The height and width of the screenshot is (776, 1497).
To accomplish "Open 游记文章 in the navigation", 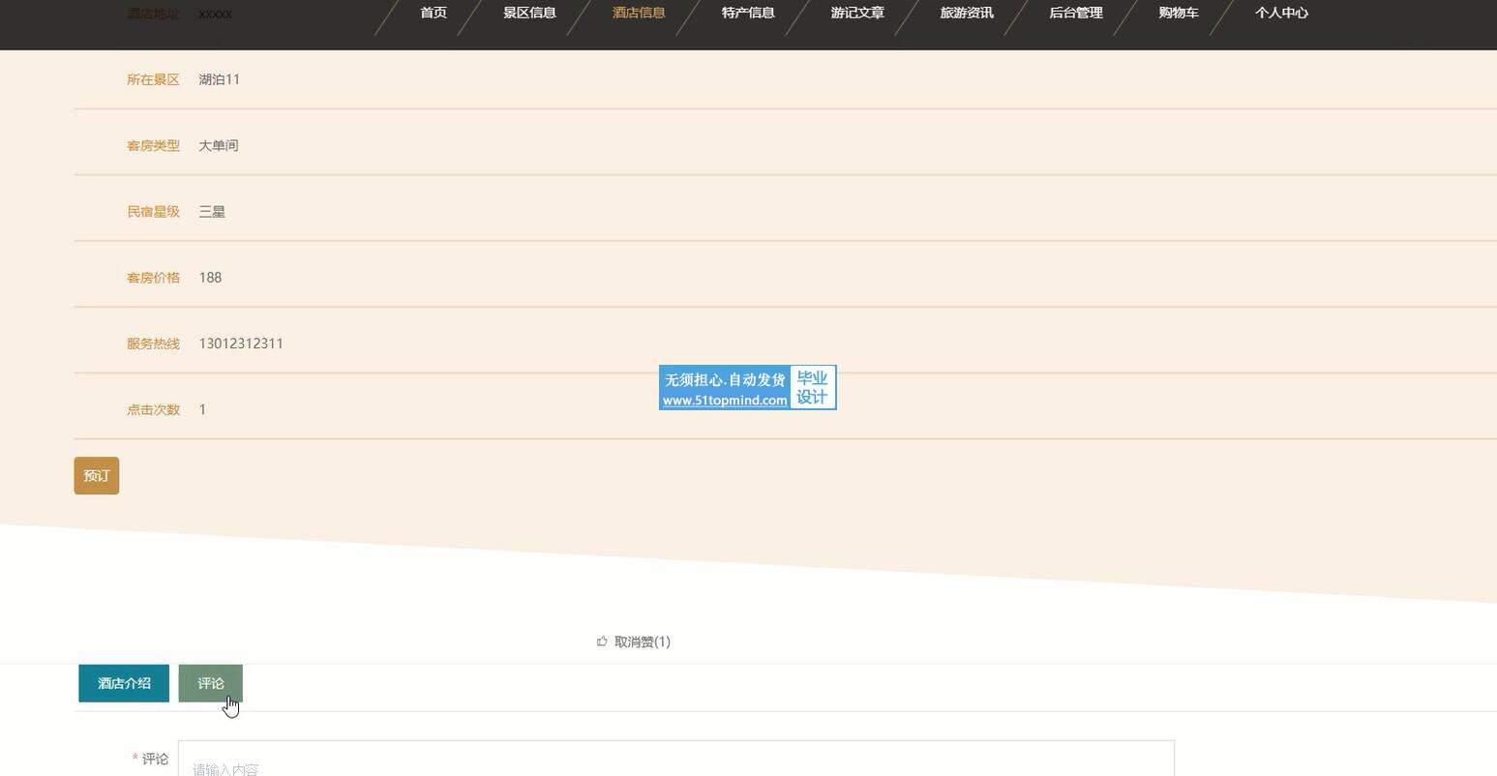I will pos(857,13).
